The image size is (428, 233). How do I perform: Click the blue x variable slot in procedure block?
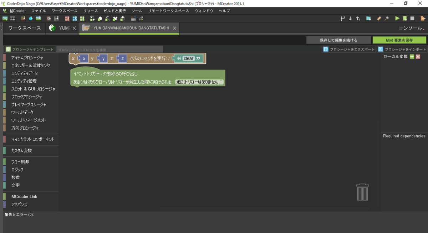84,58
